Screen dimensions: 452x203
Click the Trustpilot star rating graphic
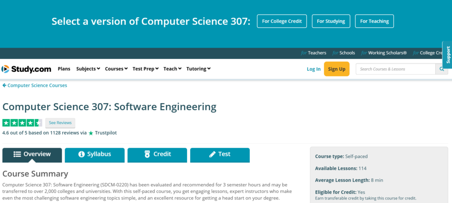pos(22,123)
